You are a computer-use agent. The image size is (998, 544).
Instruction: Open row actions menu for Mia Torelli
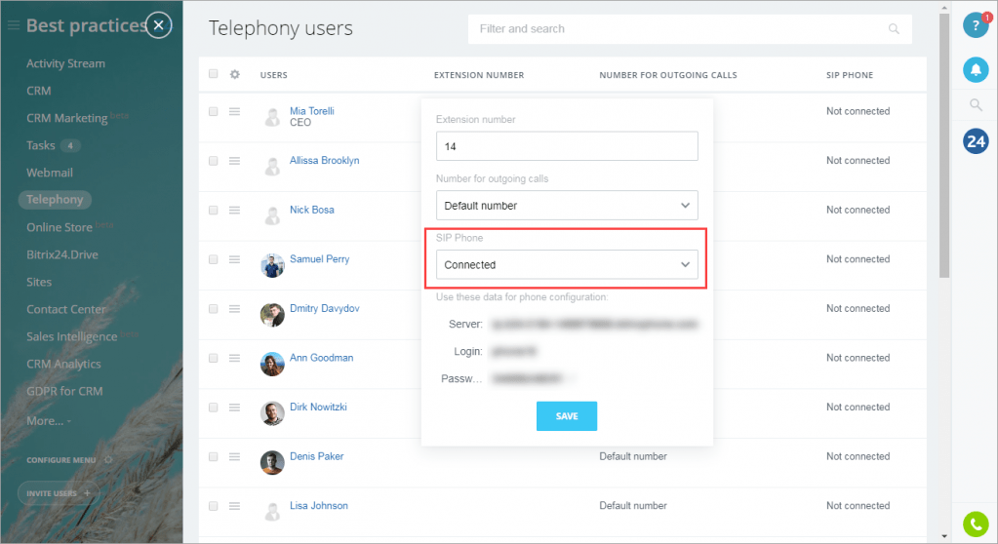[x=234, y=111]
